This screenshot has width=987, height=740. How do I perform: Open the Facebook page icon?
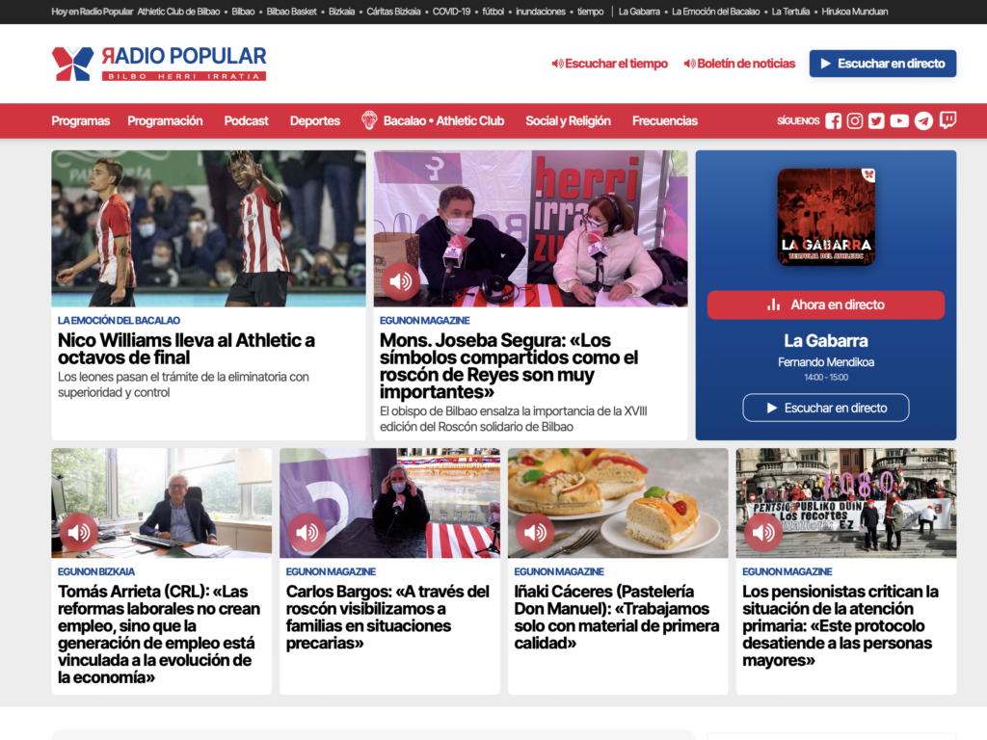[x=833, y=121]
